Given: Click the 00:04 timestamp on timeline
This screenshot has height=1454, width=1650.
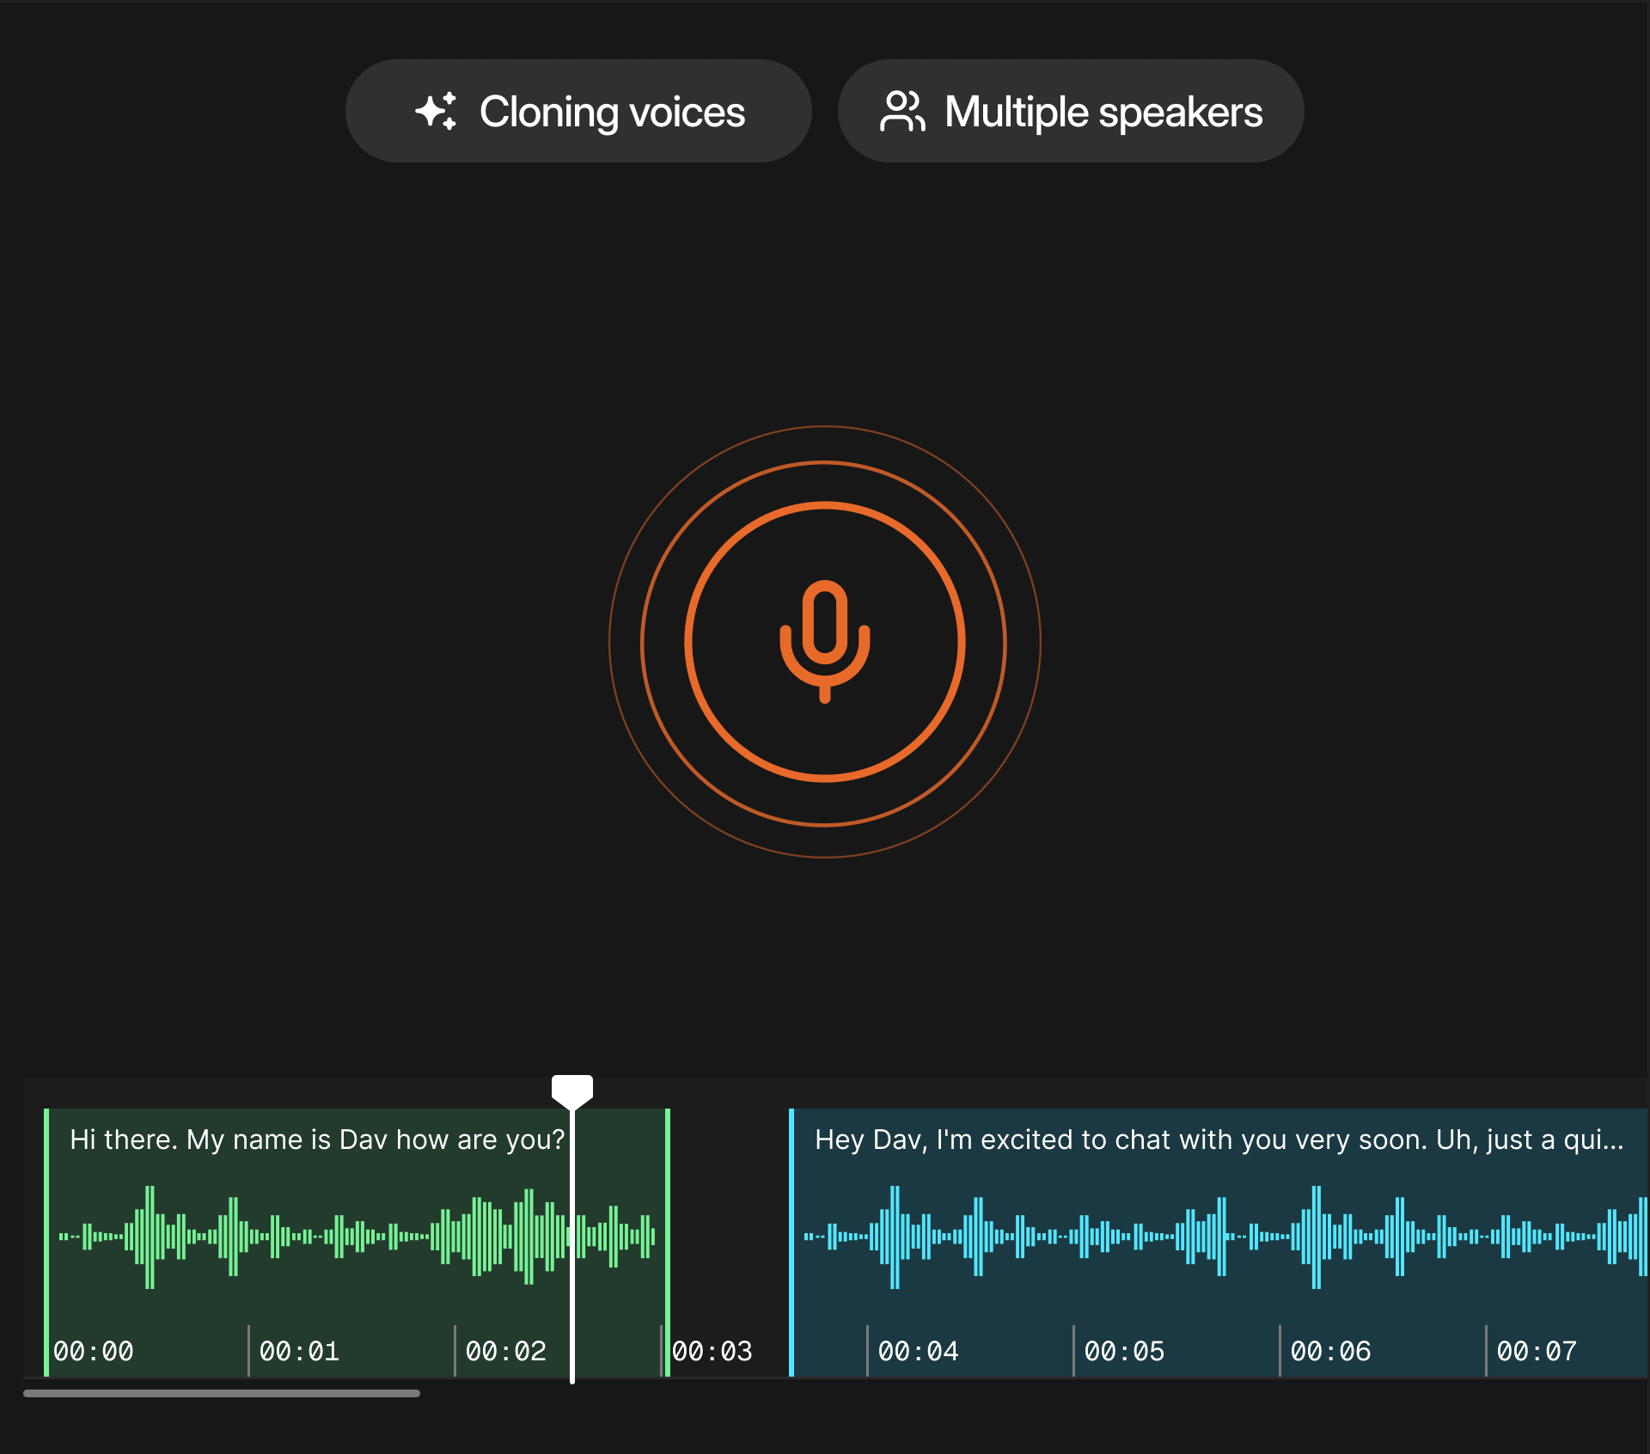Looking at the screenshot, I should point(918,1351).
